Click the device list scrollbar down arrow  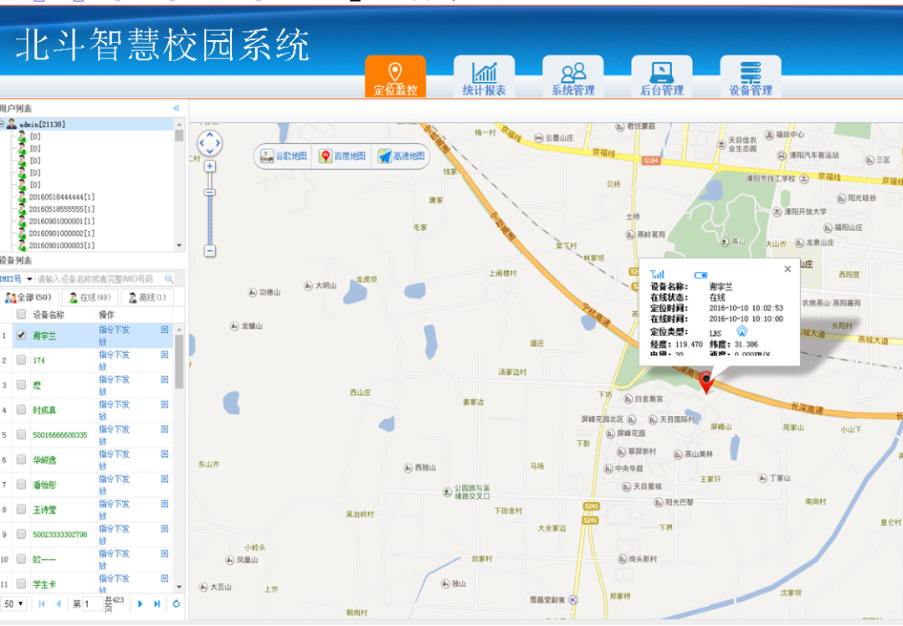tap(179, 587)
